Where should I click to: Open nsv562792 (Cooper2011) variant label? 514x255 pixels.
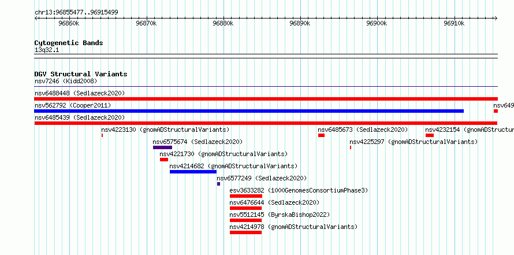73,105
